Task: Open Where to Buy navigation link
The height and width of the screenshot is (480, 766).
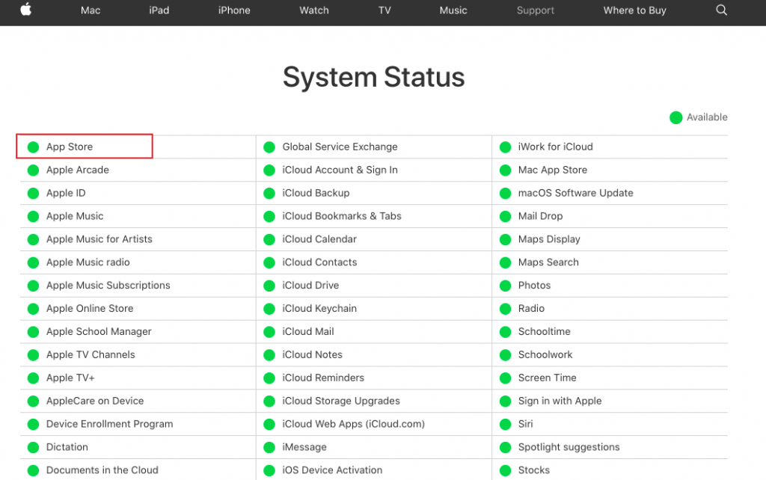Action: point(634,10)
